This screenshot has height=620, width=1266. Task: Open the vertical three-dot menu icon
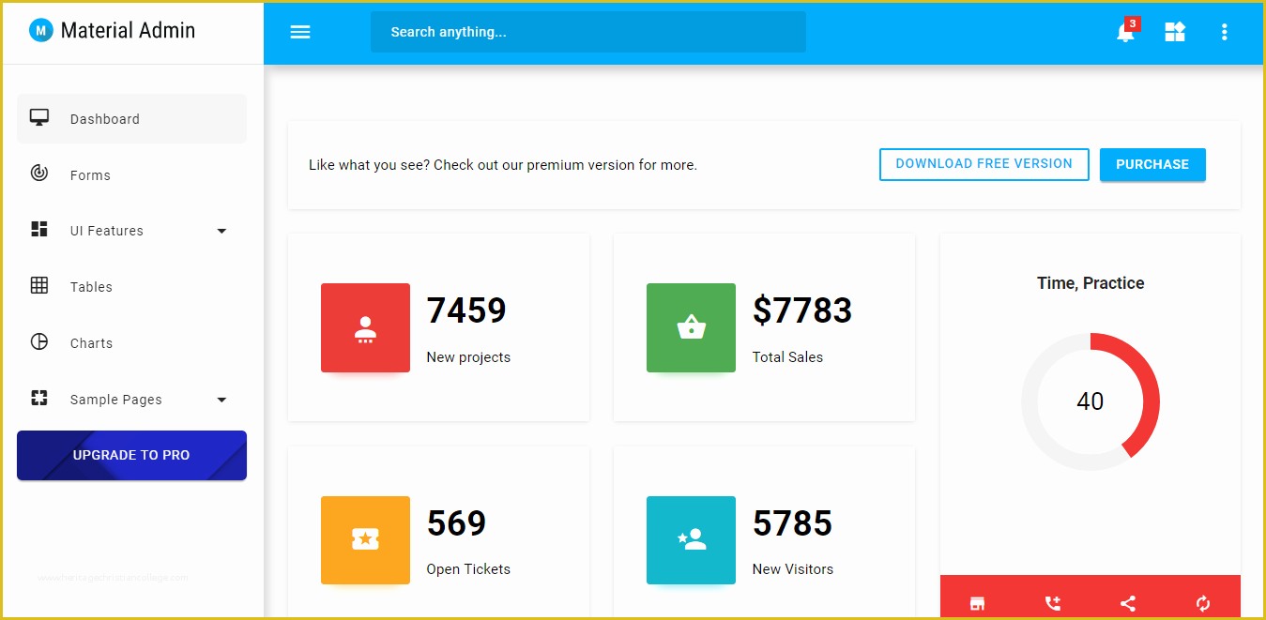1224,32
